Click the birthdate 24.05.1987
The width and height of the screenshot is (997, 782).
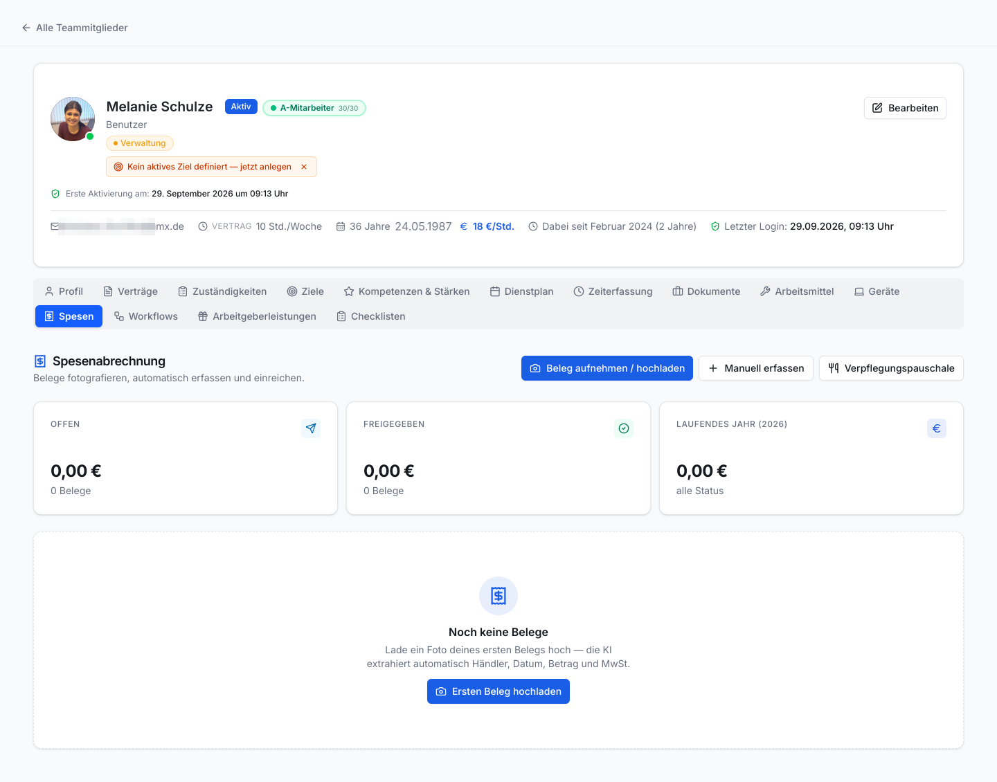(423, 226)
